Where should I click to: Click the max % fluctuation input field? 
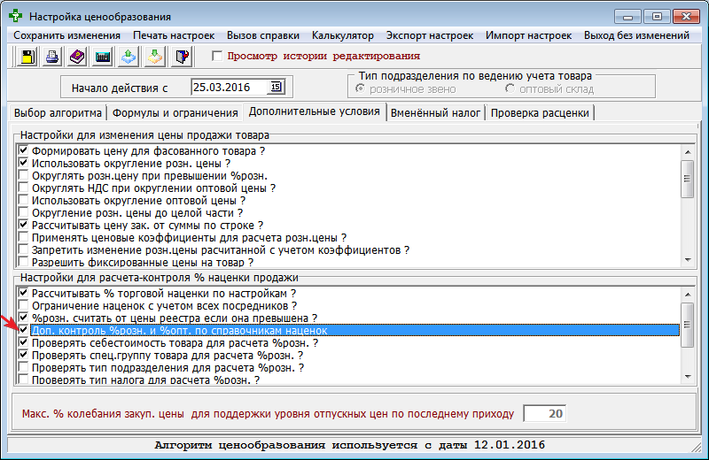(x=543, y=413)
